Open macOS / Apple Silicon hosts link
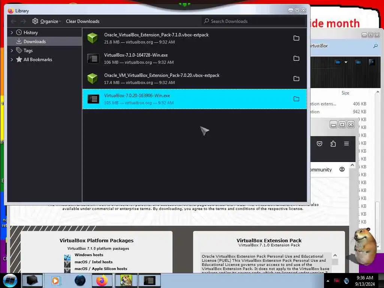The height and width of the screenshot is (288, 384). point(101,268)
